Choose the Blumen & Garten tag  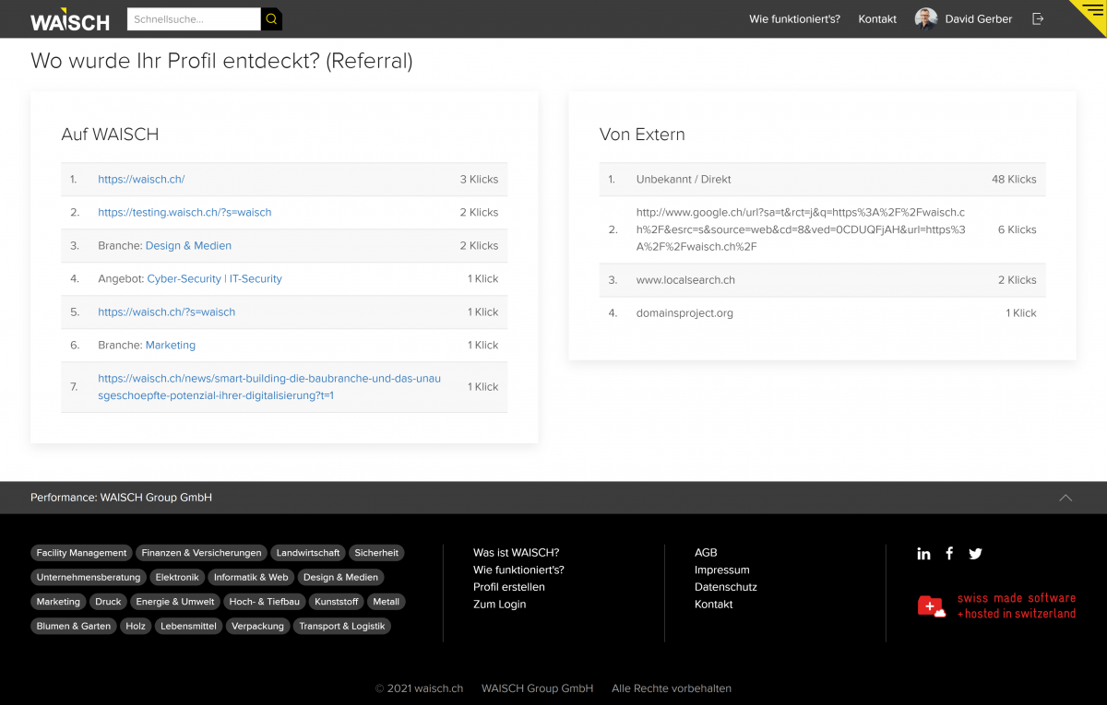pyautogui.click(x=74, y=626)
